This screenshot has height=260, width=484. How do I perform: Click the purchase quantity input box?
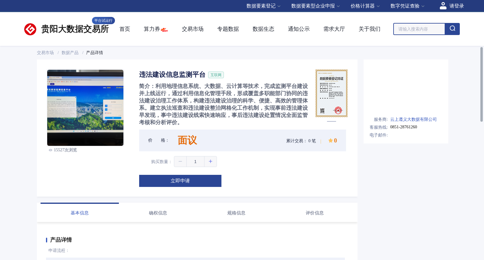195,162
